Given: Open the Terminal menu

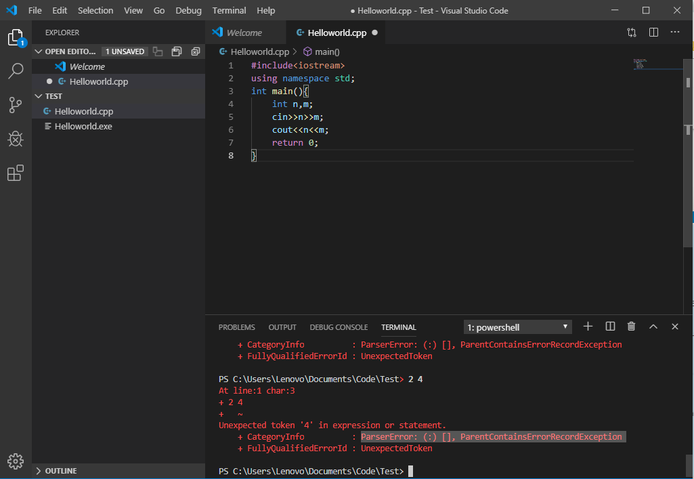Looking at the screenshot, I should [229, 10].
